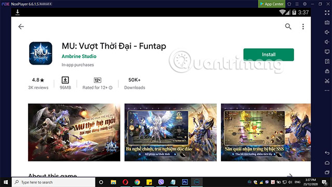Screen dimensions: 332x187
Task: Install MU: Vượt Thời Đại
Action: tap(269, 55)
